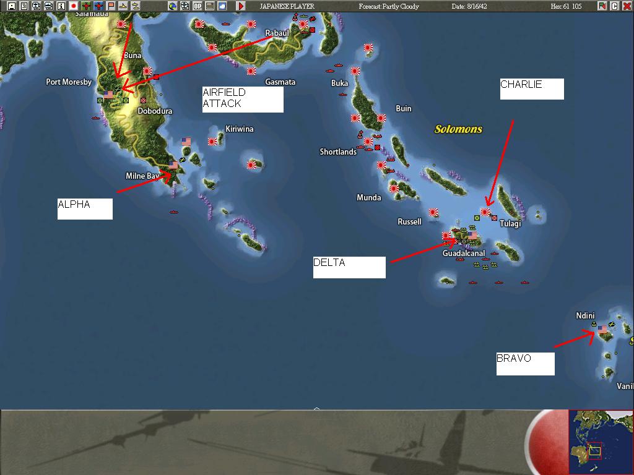Select the Japanese base east of Buin island
This screenshot has width=634, height=475.
click(381, 118)
